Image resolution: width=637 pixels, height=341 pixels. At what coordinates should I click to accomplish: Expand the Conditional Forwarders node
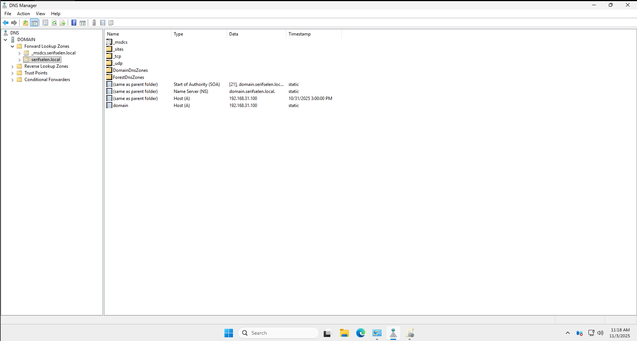(12, 80)
